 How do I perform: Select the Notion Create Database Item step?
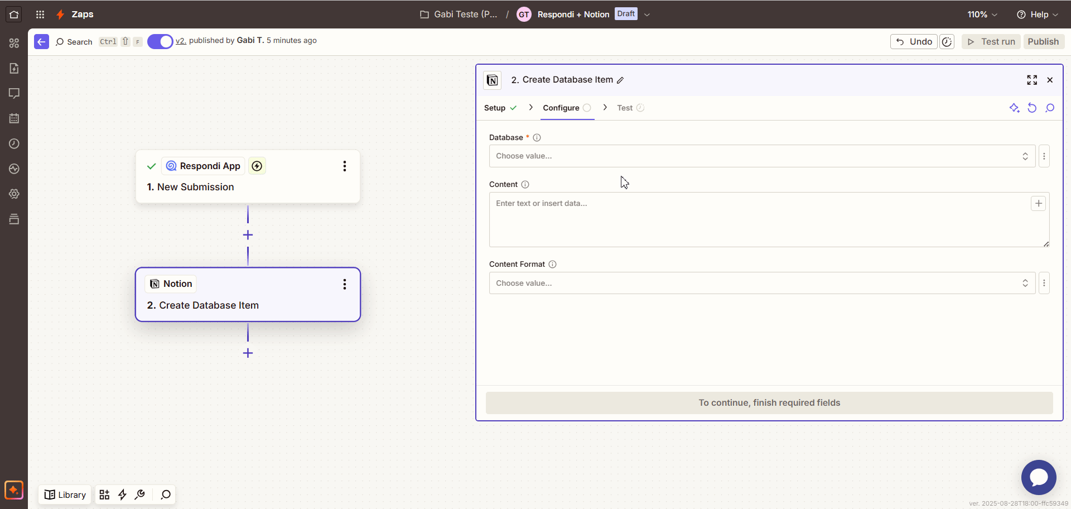(248, 295)
